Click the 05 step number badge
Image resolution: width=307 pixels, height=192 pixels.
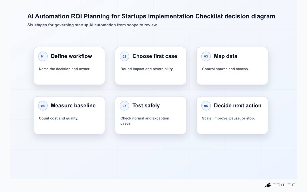tap(124, 106)
